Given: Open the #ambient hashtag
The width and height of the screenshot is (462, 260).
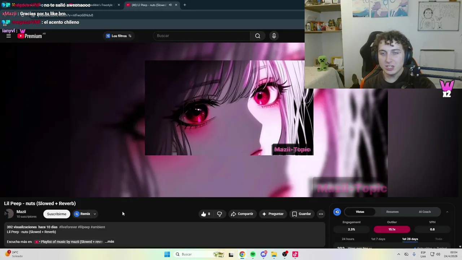Looking at the screenshot, I should [x=98, y=227].
